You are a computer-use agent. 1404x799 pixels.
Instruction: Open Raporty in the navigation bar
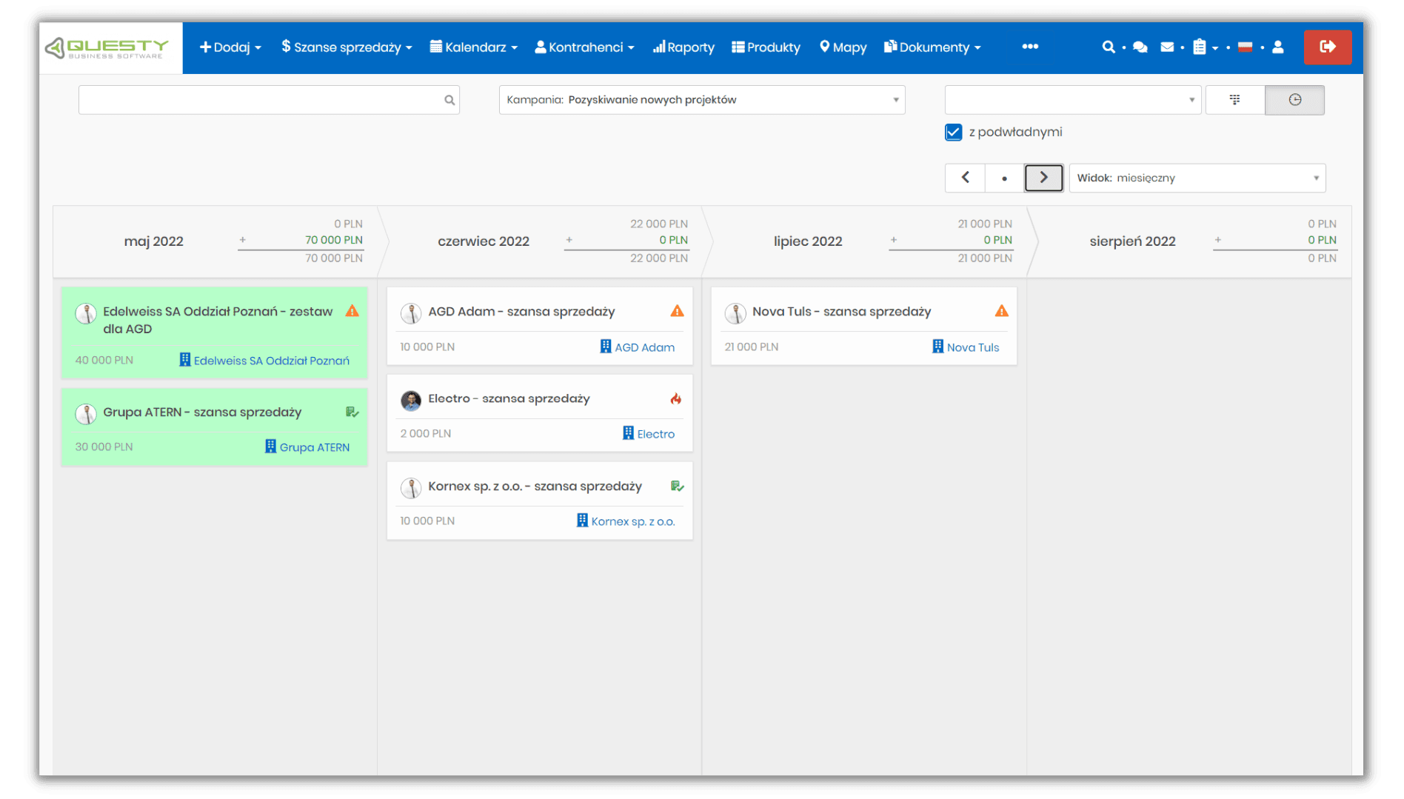683,47
